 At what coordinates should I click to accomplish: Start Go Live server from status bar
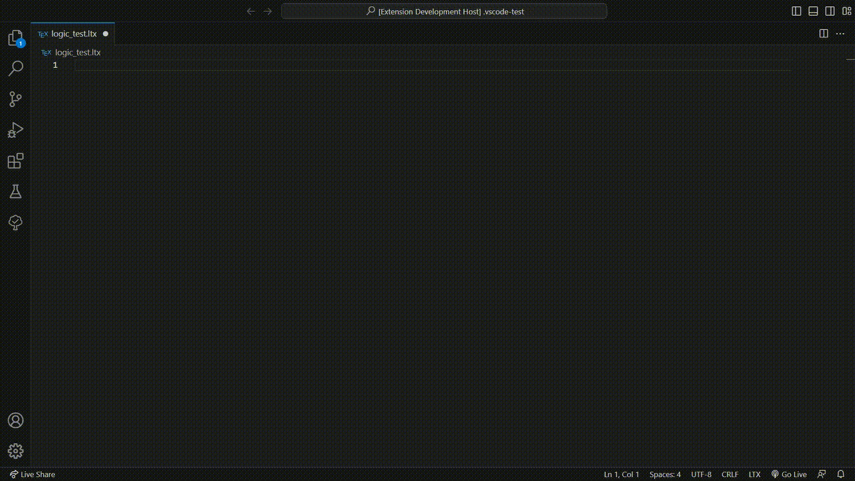[789, 474]
